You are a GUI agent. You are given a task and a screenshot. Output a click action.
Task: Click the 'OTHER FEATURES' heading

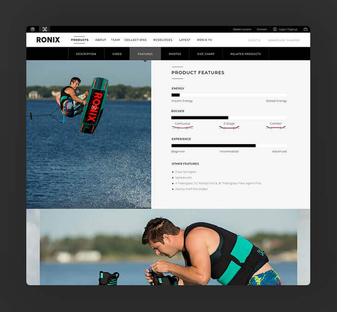(x=185, y=164)
